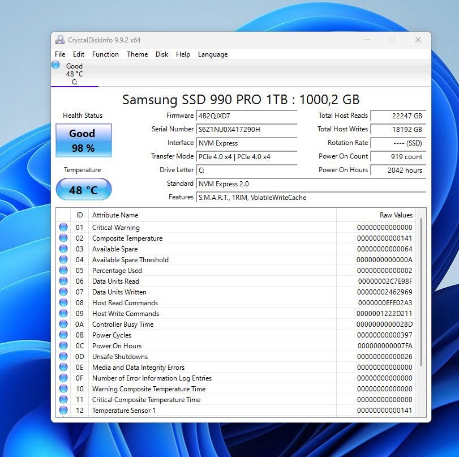Viewport: 459px width, 457px height.
Task: Click status orb of Data Units Written row
Action: (x=63, y=292)
